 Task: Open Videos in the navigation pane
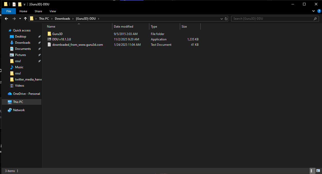[x=19, y=86]
